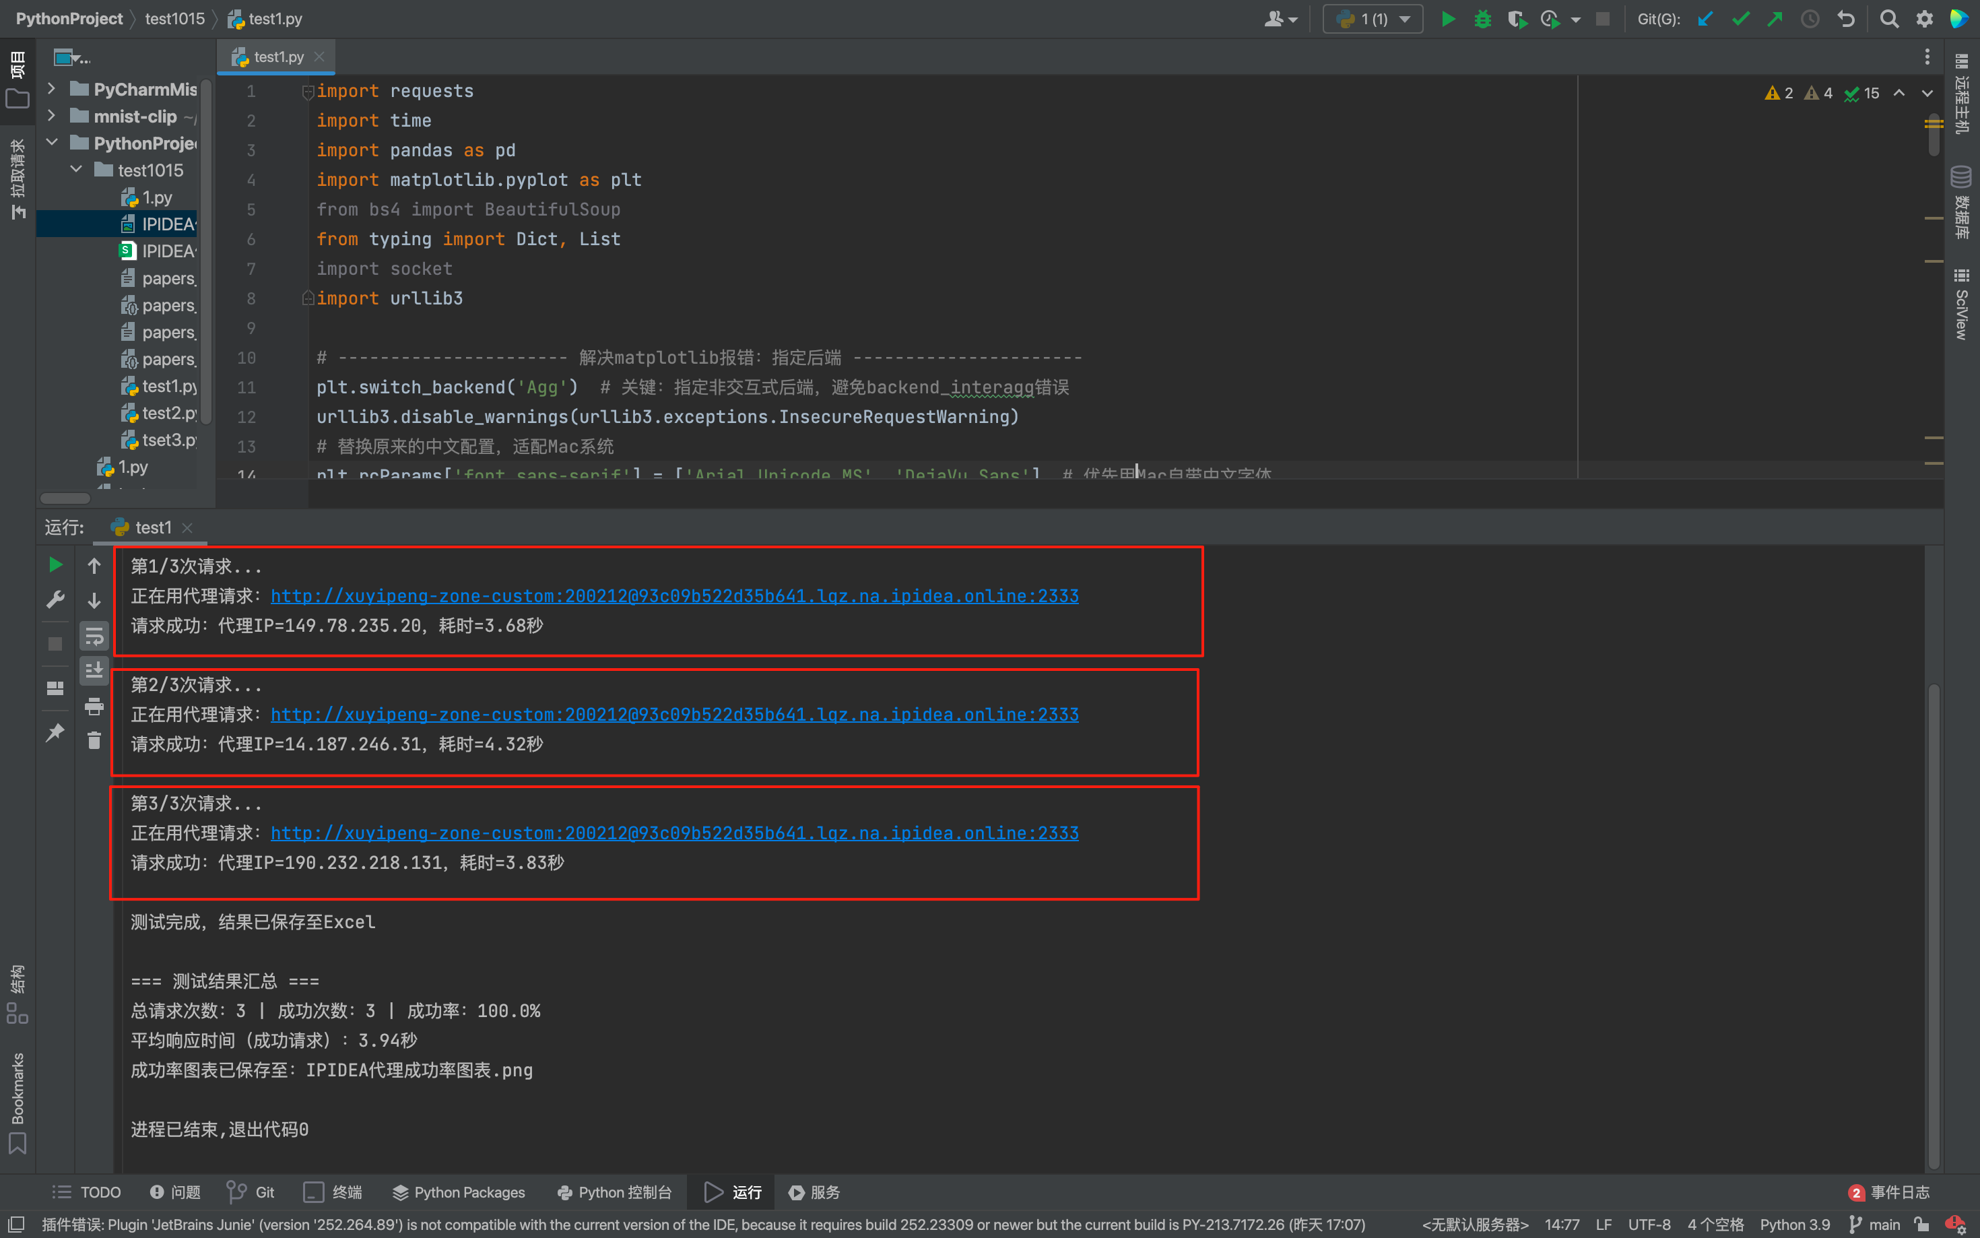Toggle scroll to end in console

pyautogui.click(x=94, y=671)
